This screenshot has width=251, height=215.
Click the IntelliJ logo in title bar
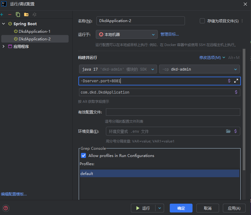point(4,4)
